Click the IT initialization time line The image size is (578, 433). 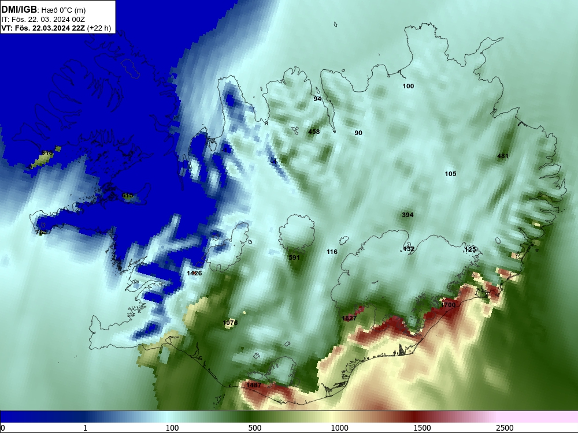pos(43,20)
